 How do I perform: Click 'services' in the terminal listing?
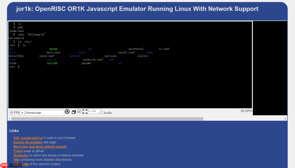click(110, 56)
